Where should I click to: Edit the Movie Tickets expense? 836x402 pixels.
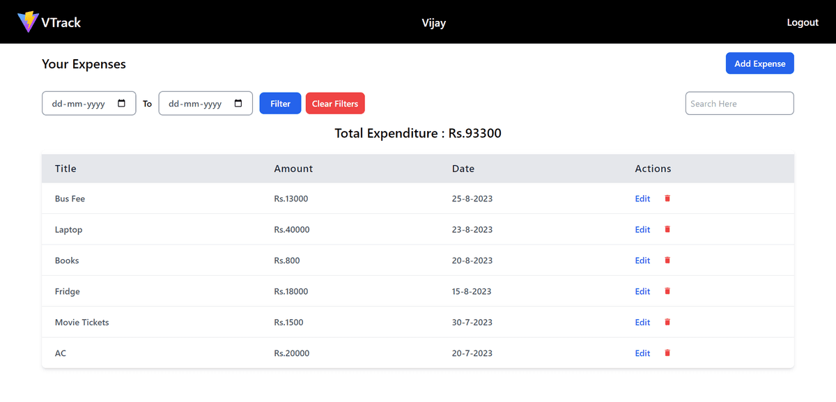point(642,322)
